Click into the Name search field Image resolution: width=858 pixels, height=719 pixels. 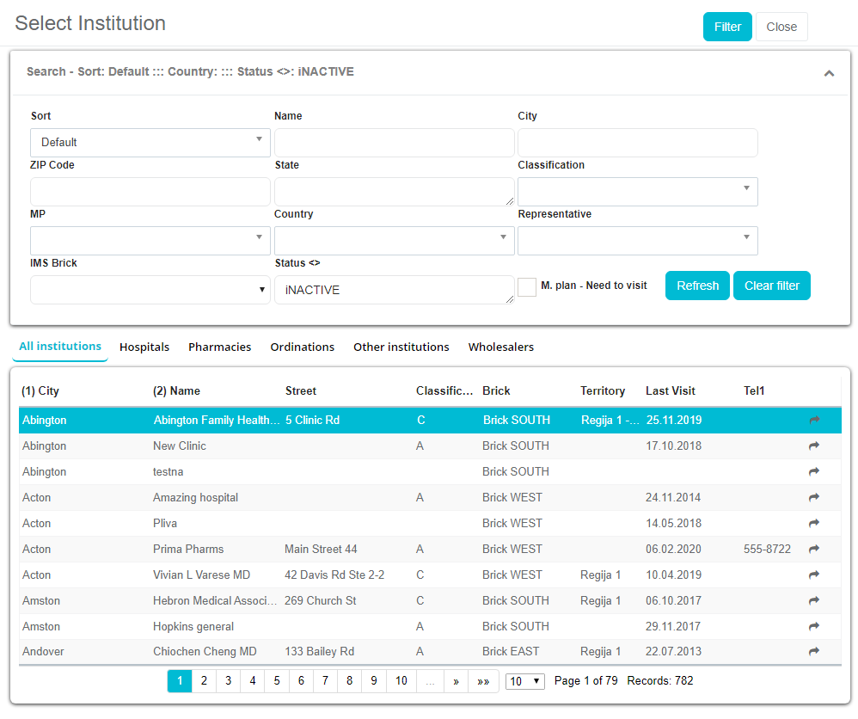click(394, 142)
